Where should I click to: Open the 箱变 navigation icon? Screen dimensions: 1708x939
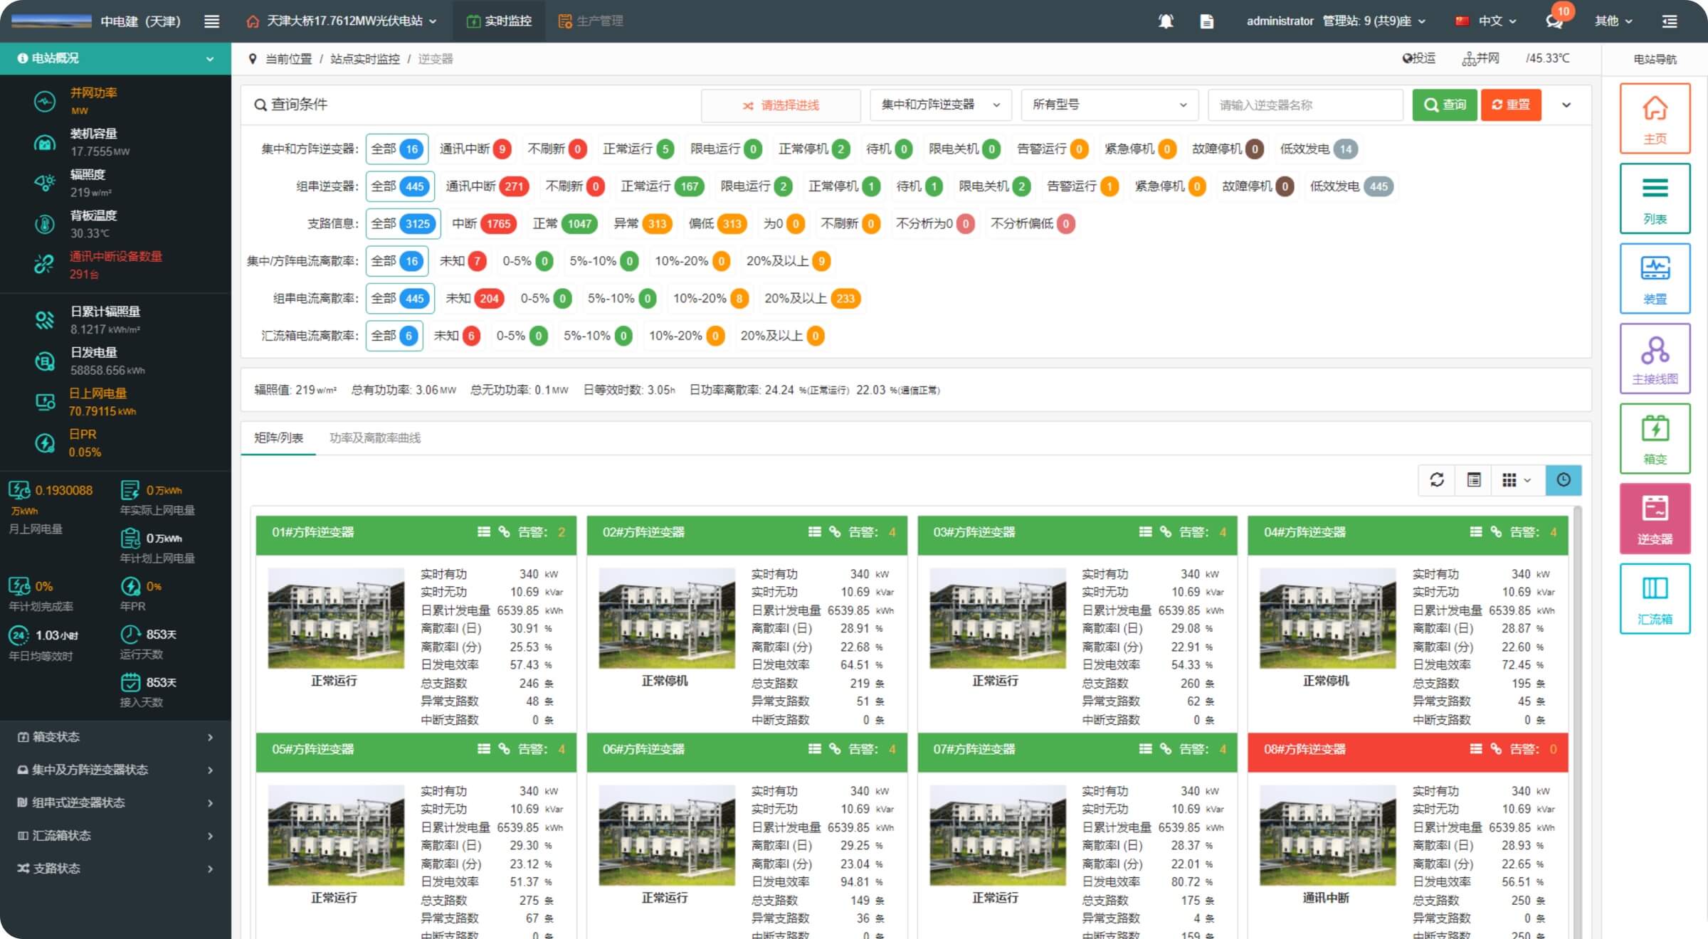tap(1655, 438)
